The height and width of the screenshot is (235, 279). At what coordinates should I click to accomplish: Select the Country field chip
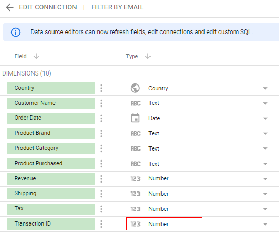(51, 88)
